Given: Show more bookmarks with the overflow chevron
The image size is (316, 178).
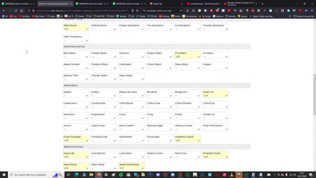Looking at the screenshot, I should point(290,16).
